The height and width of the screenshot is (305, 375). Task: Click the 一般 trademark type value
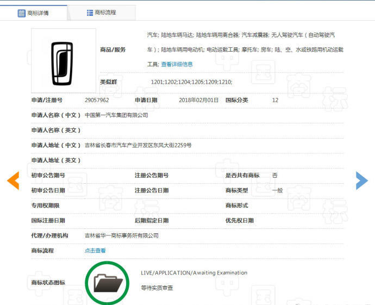tap(277, 190)
